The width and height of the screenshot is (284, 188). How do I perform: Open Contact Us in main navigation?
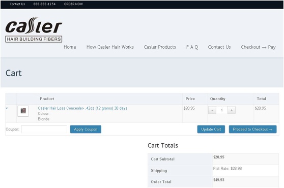tap(219, 47)
